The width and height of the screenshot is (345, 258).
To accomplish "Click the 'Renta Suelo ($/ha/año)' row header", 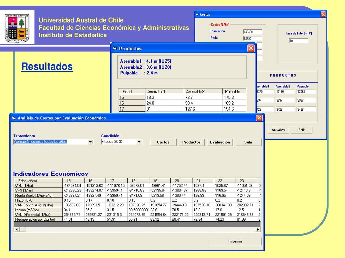I will [38, 195].
